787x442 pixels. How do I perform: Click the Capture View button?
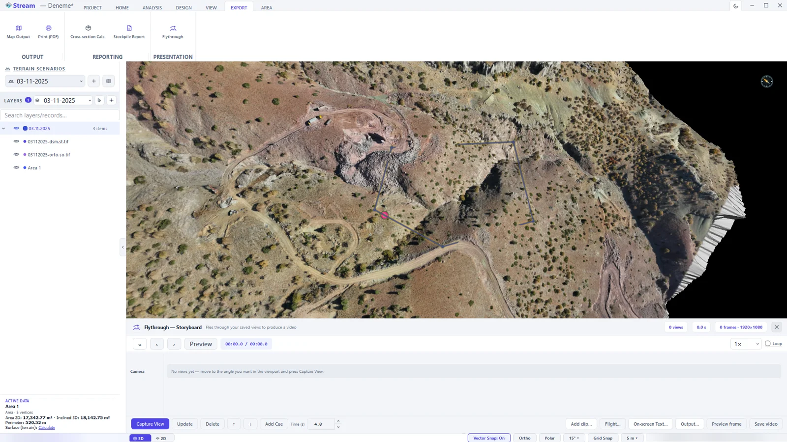[x=150, y=424]
